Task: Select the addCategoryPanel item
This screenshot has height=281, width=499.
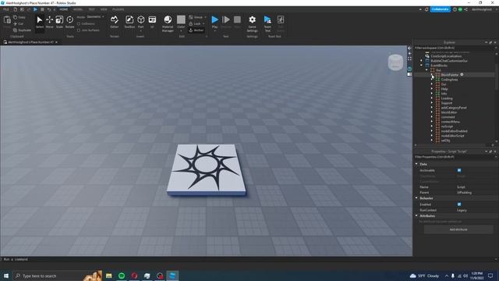Action: pos(454,108)
